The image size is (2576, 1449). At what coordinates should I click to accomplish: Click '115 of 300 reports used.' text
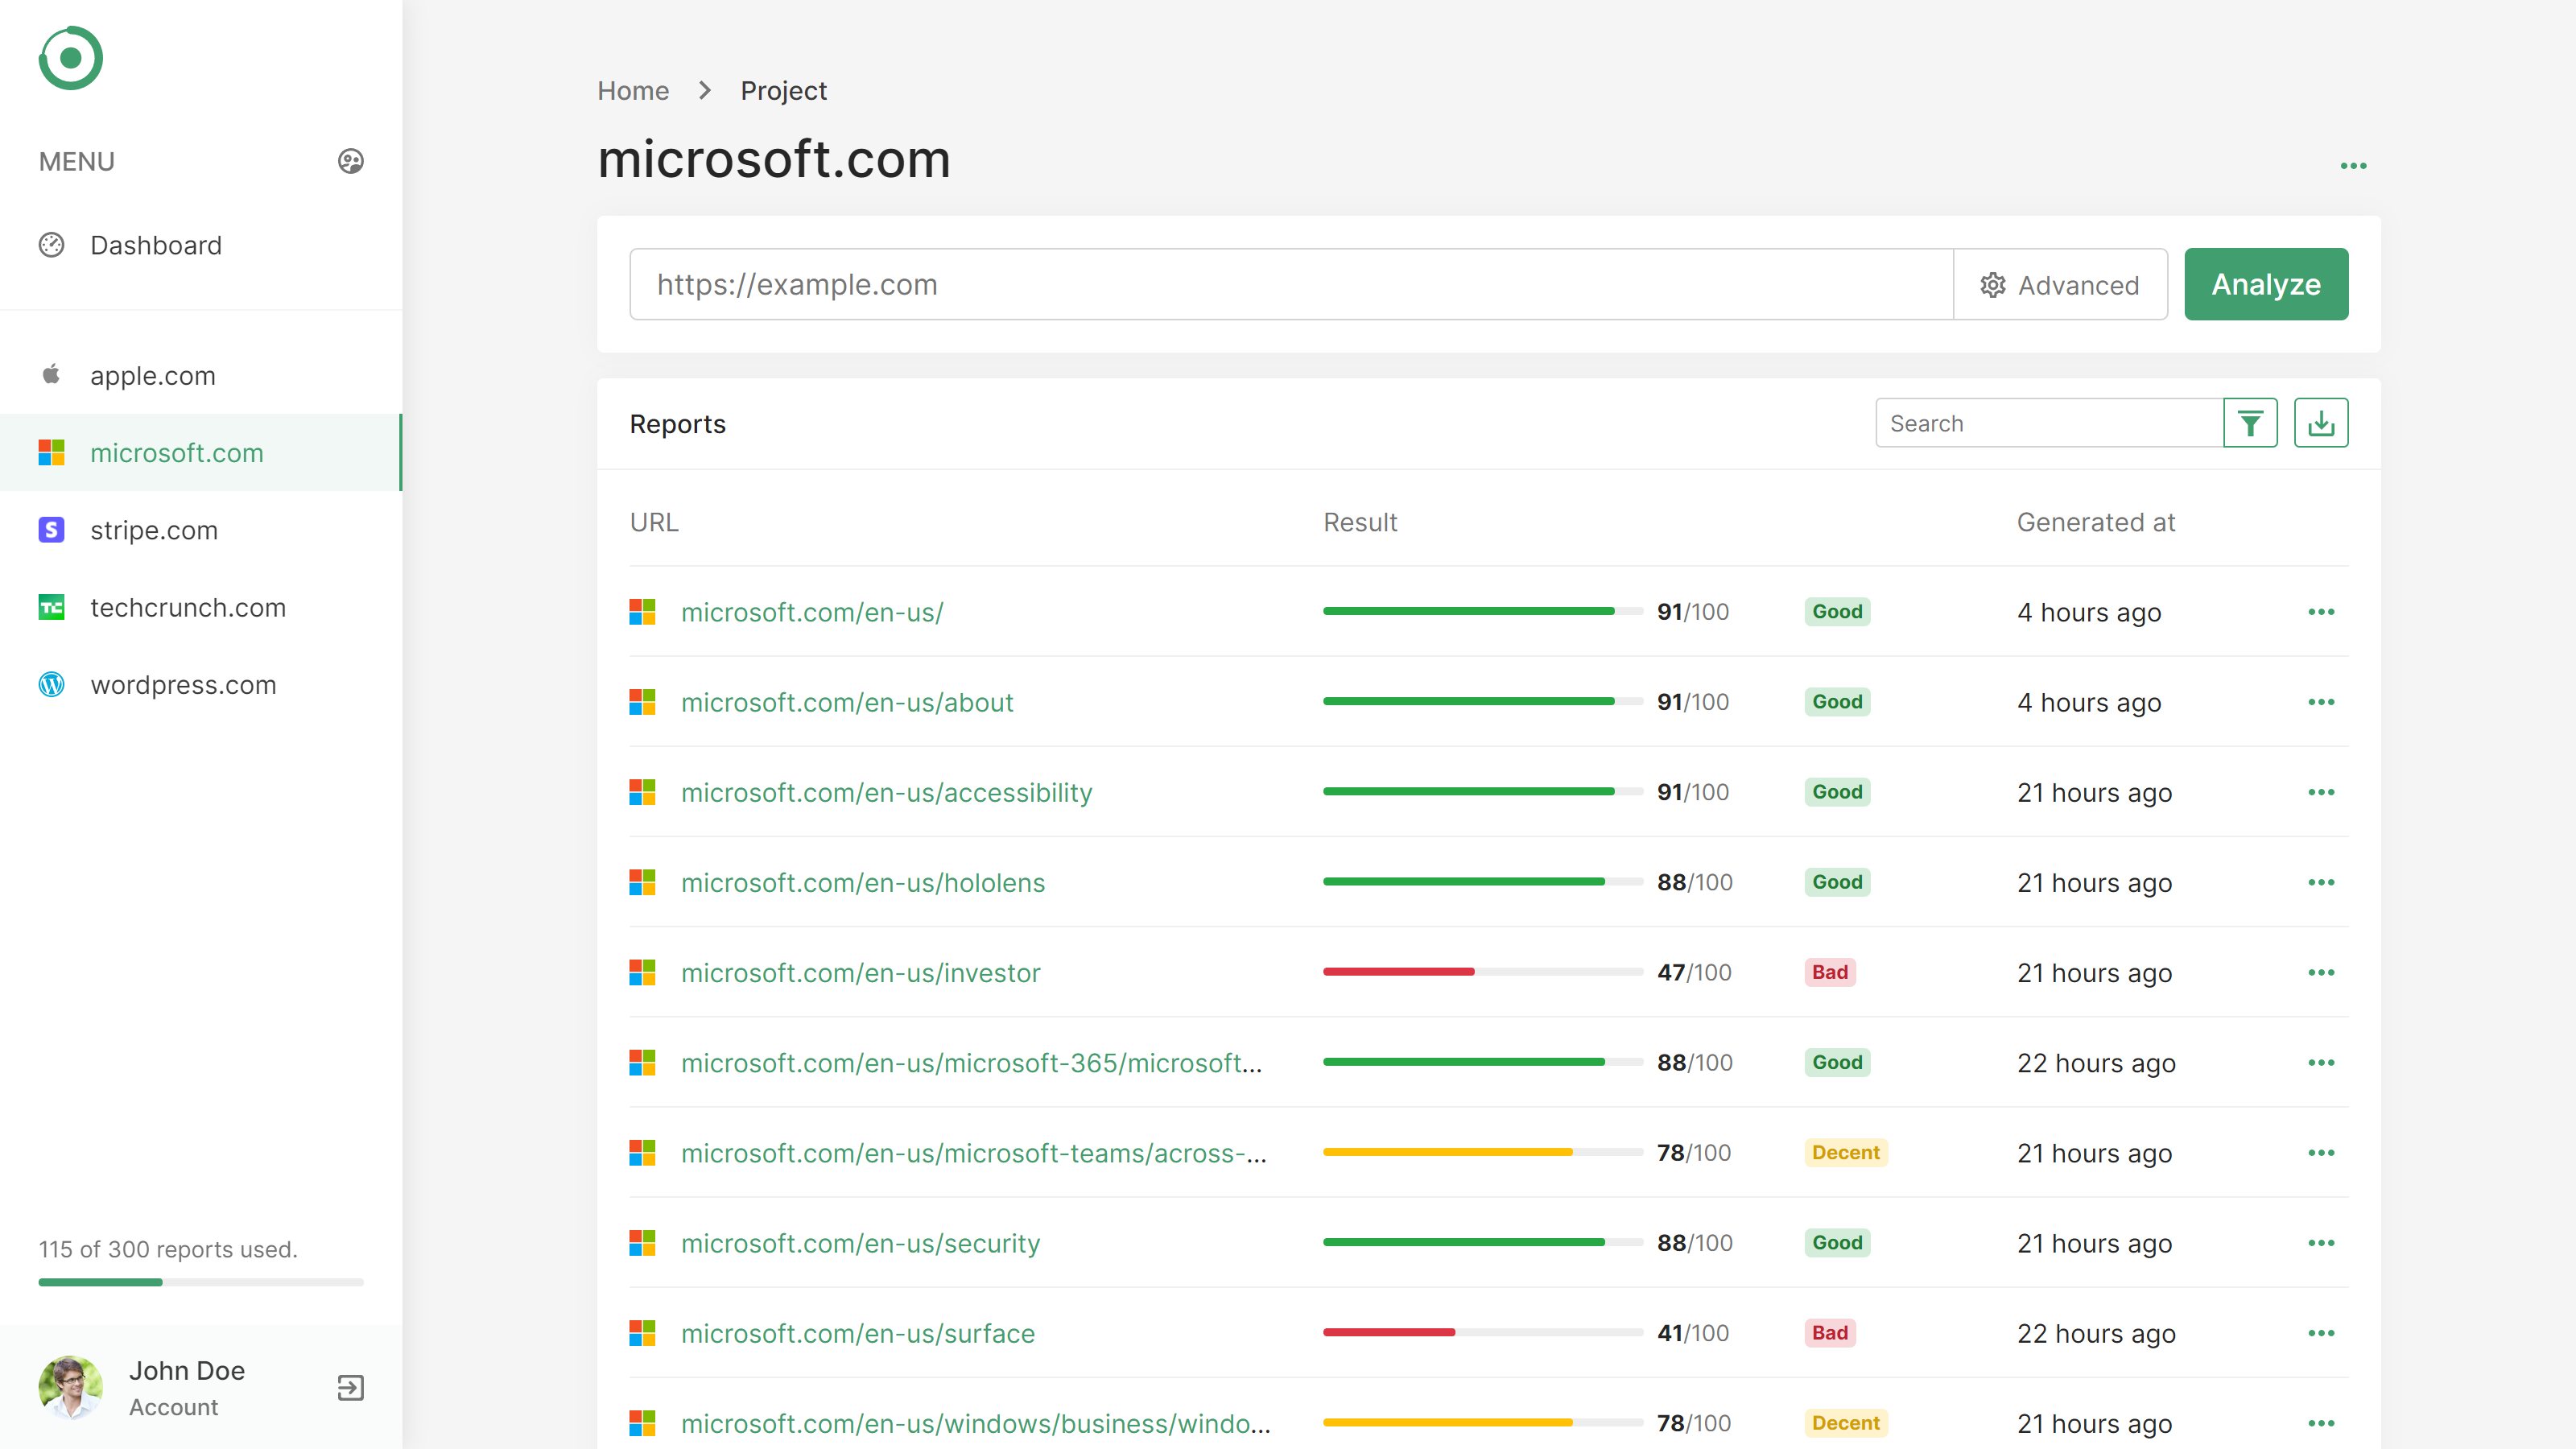[x=168, y=1249]
